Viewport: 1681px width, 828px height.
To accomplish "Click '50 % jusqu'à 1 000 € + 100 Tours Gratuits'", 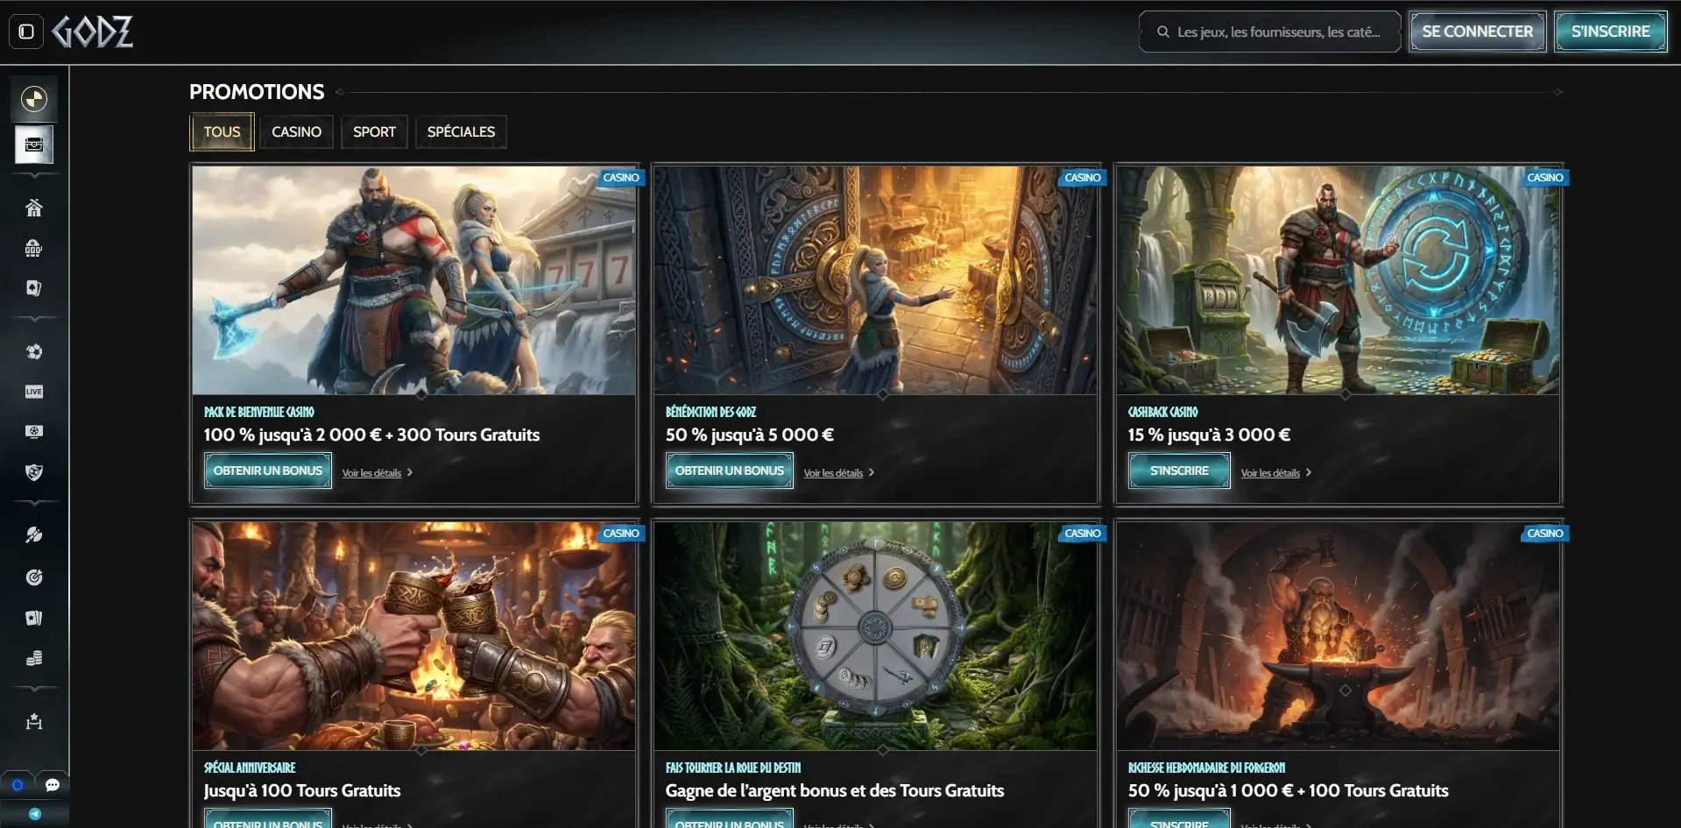I will tap(1288, 790).
